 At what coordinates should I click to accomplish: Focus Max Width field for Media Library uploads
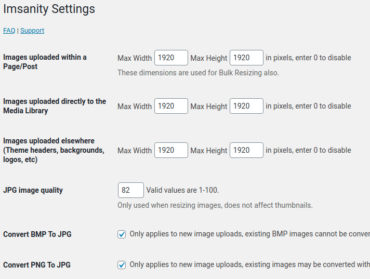(171, 106)
